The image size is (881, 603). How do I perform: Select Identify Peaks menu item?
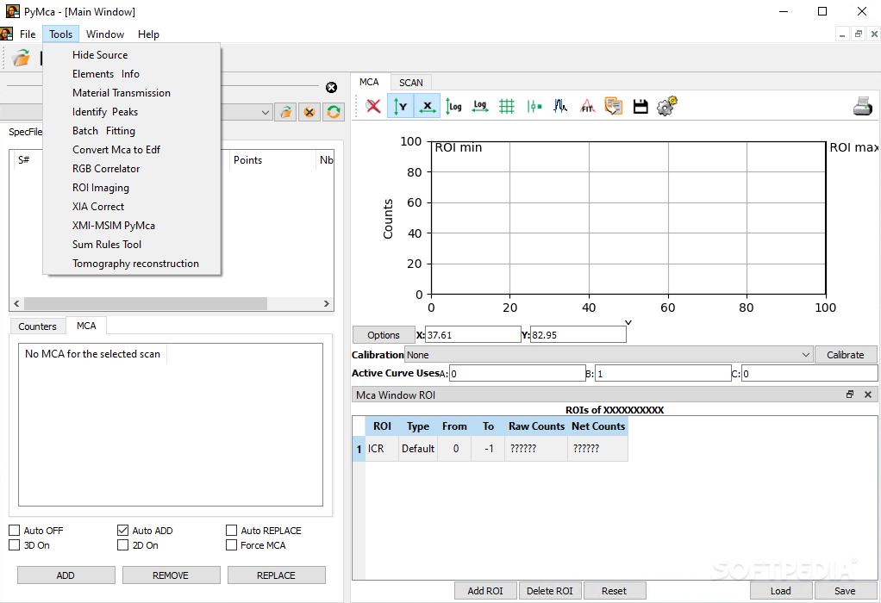tap(132, 112)
